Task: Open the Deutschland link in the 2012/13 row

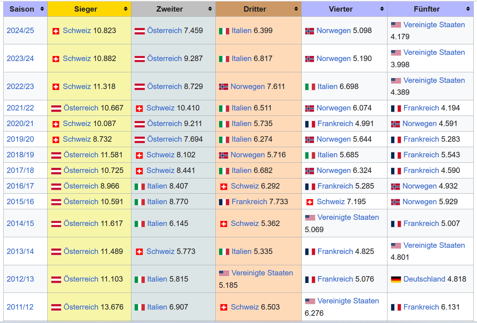Action: [x=424, y=279]
